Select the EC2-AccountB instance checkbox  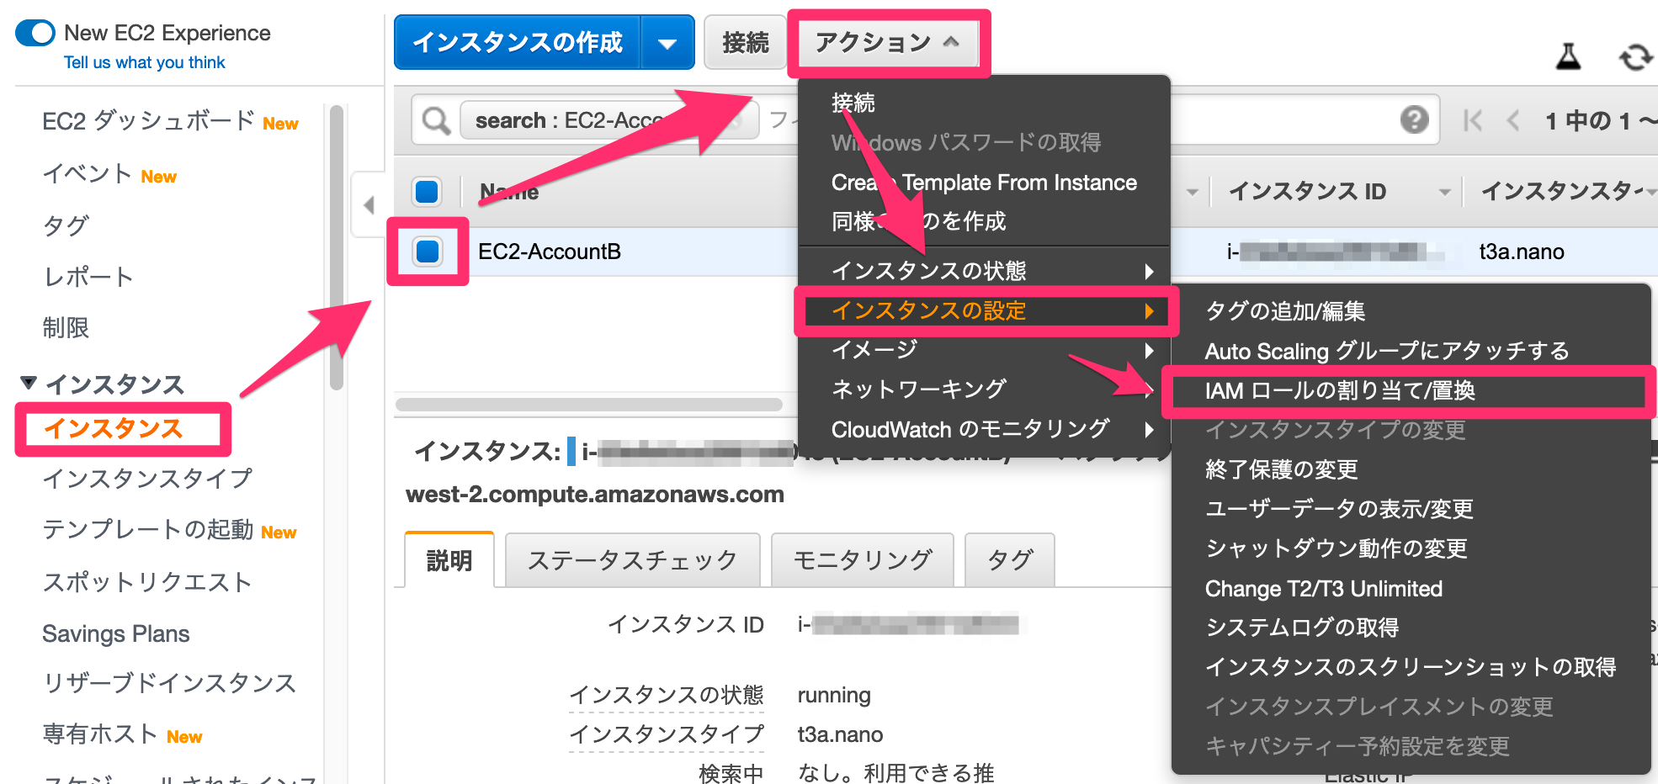click(426, 252)
